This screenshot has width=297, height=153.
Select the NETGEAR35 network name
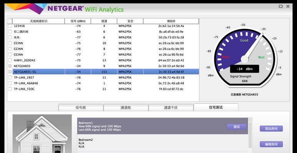coord(22,66)
